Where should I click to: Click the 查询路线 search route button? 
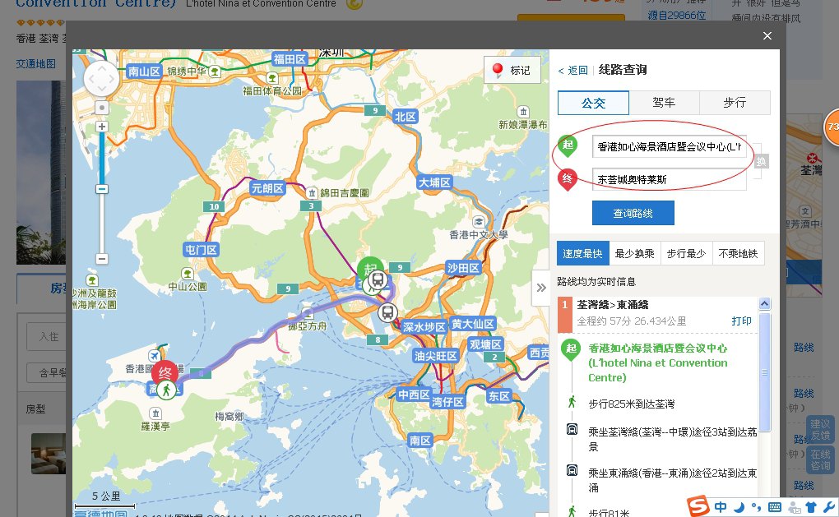click(x=633, y=213)
